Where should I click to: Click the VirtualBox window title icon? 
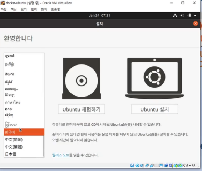[3, 3]
